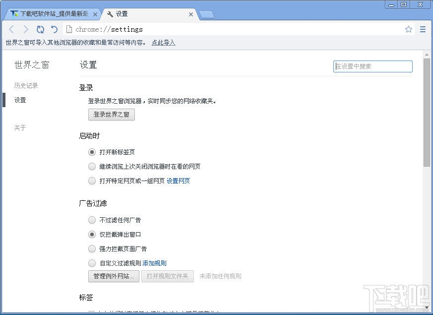This screenshot has height=315, width=433.
Task: Click the 在设置中搜索 search field
Action: 372,66
